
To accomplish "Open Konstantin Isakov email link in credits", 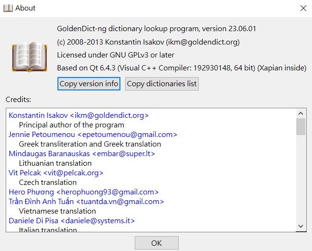I will (x=78, y=115).
